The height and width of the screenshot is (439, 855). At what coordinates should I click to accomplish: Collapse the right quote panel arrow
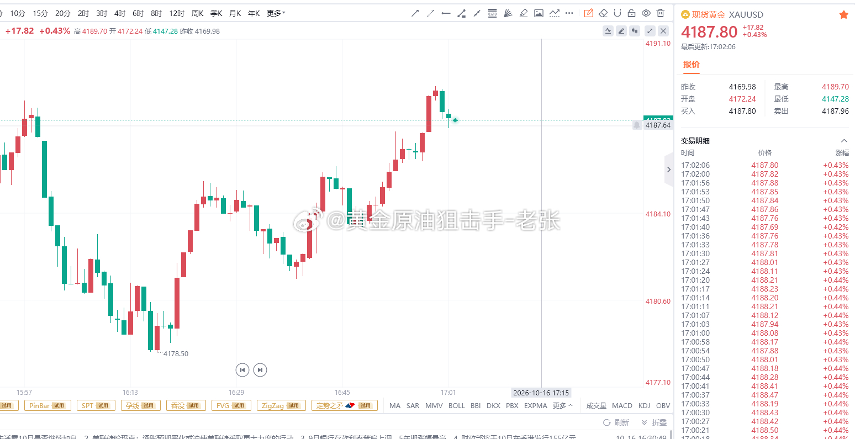(x=669, y=170)
